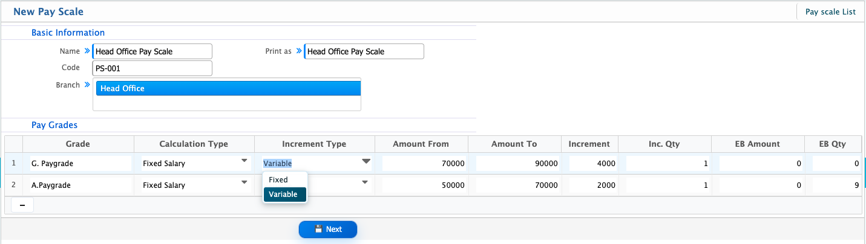Expand Calculation Type dropdown for A.Paygrade
This screenshot has width=866, height=244.
pyautogui.click(x=244, y=182)
